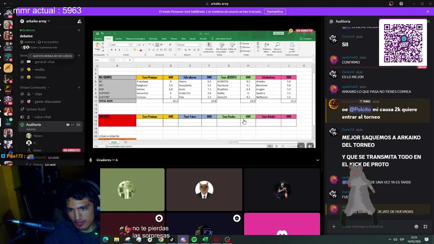Viewport: 434px width, 244px height.
Task: Select the pink Discord-logo speaker tile
Action: point(282,224)
